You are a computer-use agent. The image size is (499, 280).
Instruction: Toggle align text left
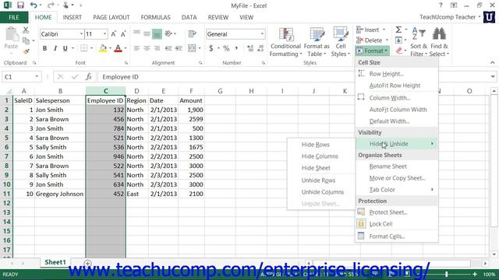tap(136, 48)
